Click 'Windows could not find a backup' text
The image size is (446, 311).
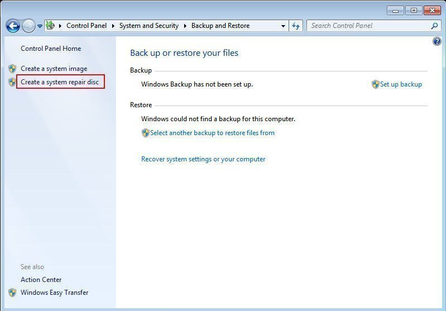click(x=218, y=119)
